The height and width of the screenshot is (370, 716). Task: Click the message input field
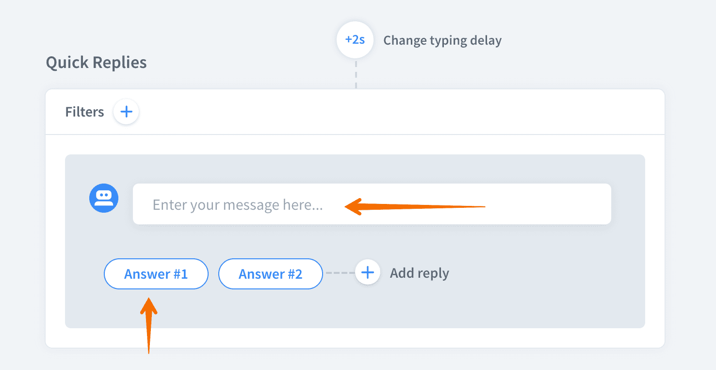tap(371, 204)
